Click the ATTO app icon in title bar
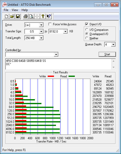Image resolution: width=121 pixels, height=154 pixels. pos(5,5)
